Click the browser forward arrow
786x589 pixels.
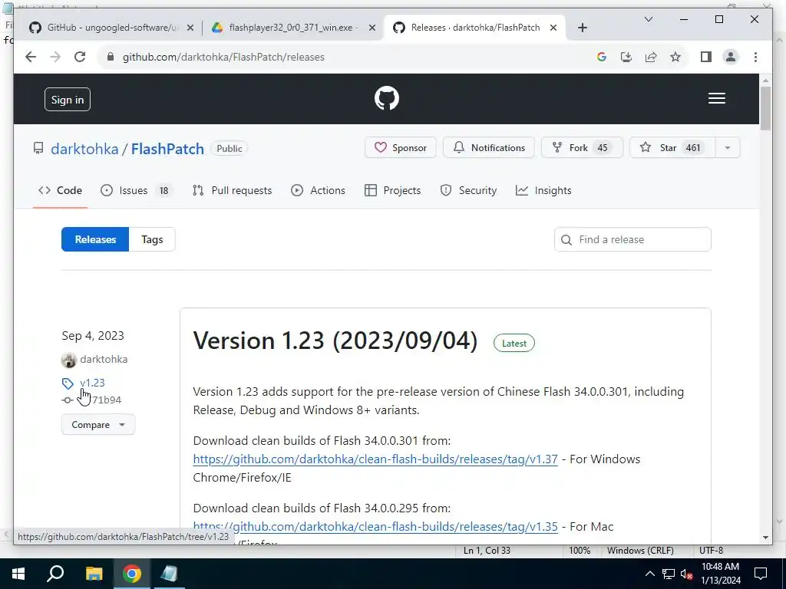pos(55,57)
